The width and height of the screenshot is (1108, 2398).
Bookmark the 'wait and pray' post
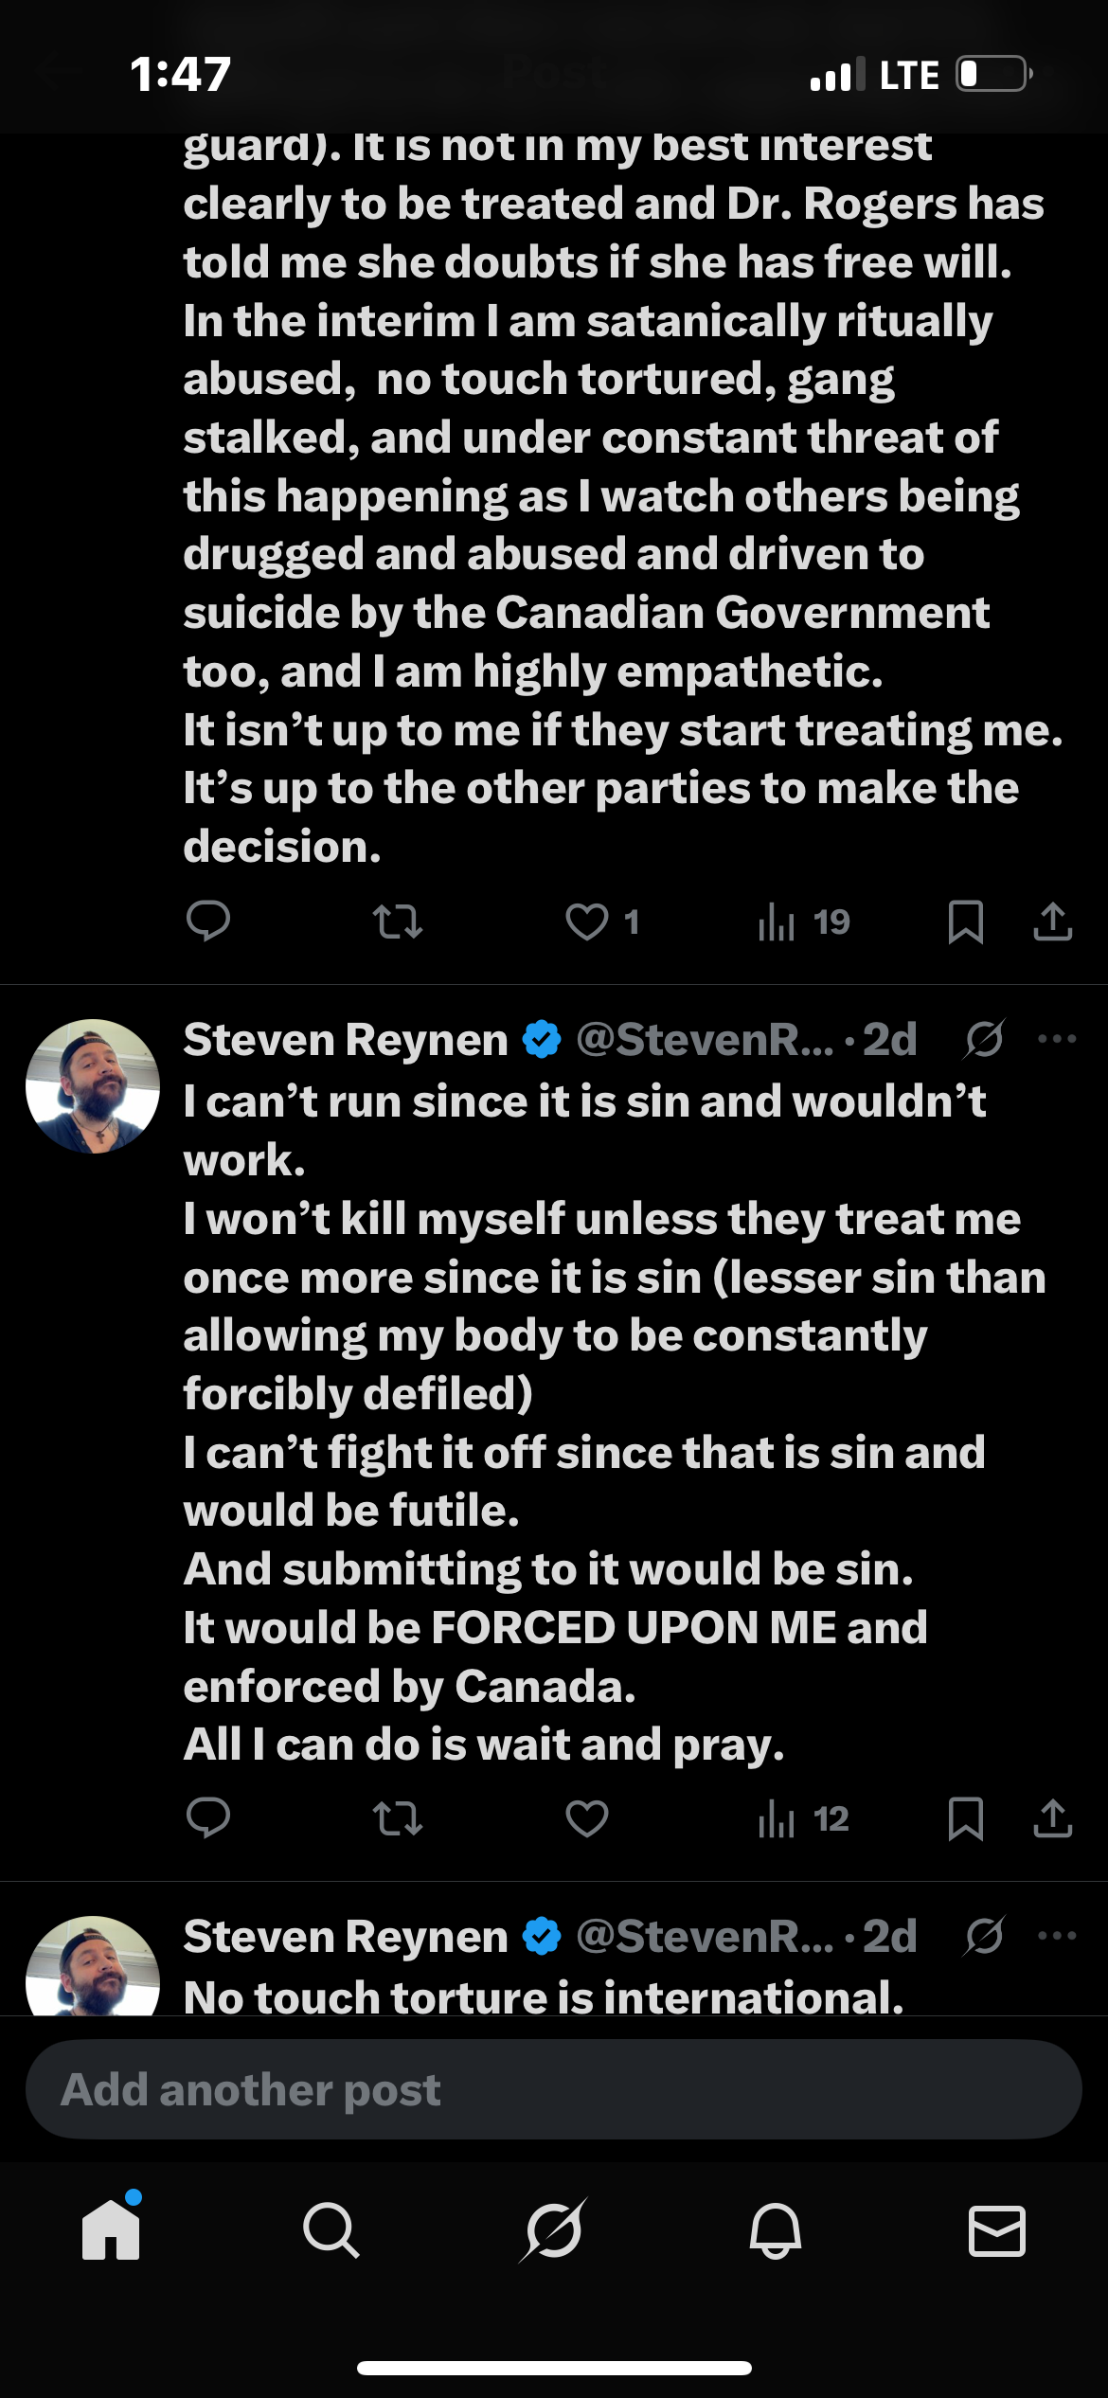click(x=965, y=1817)
